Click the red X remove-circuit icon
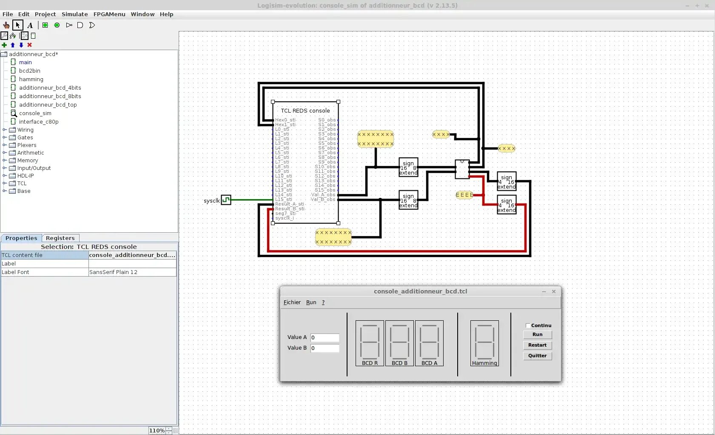 (x=29, y=45)
